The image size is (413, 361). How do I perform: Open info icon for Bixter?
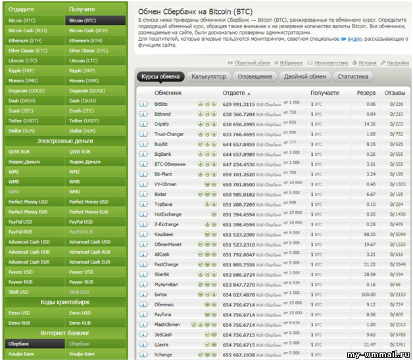coord(143,194)
